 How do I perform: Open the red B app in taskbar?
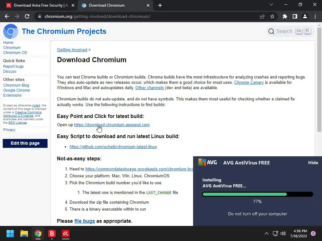52,233
